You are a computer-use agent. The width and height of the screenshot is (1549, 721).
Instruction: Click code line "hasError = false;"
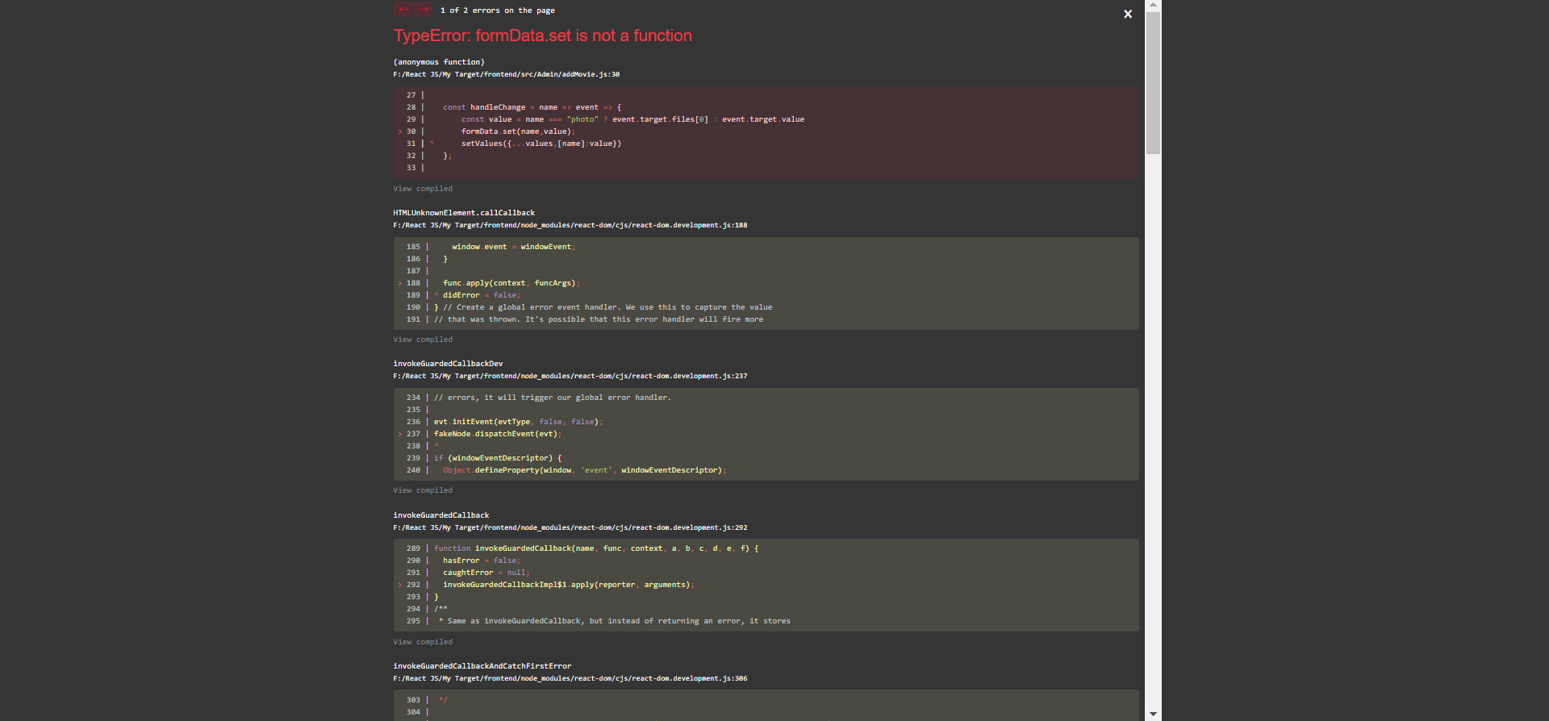click(x=482, y=561)
